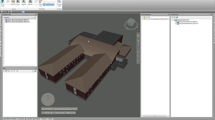Click the XYZ axis orientation widget

click(48, 99)
